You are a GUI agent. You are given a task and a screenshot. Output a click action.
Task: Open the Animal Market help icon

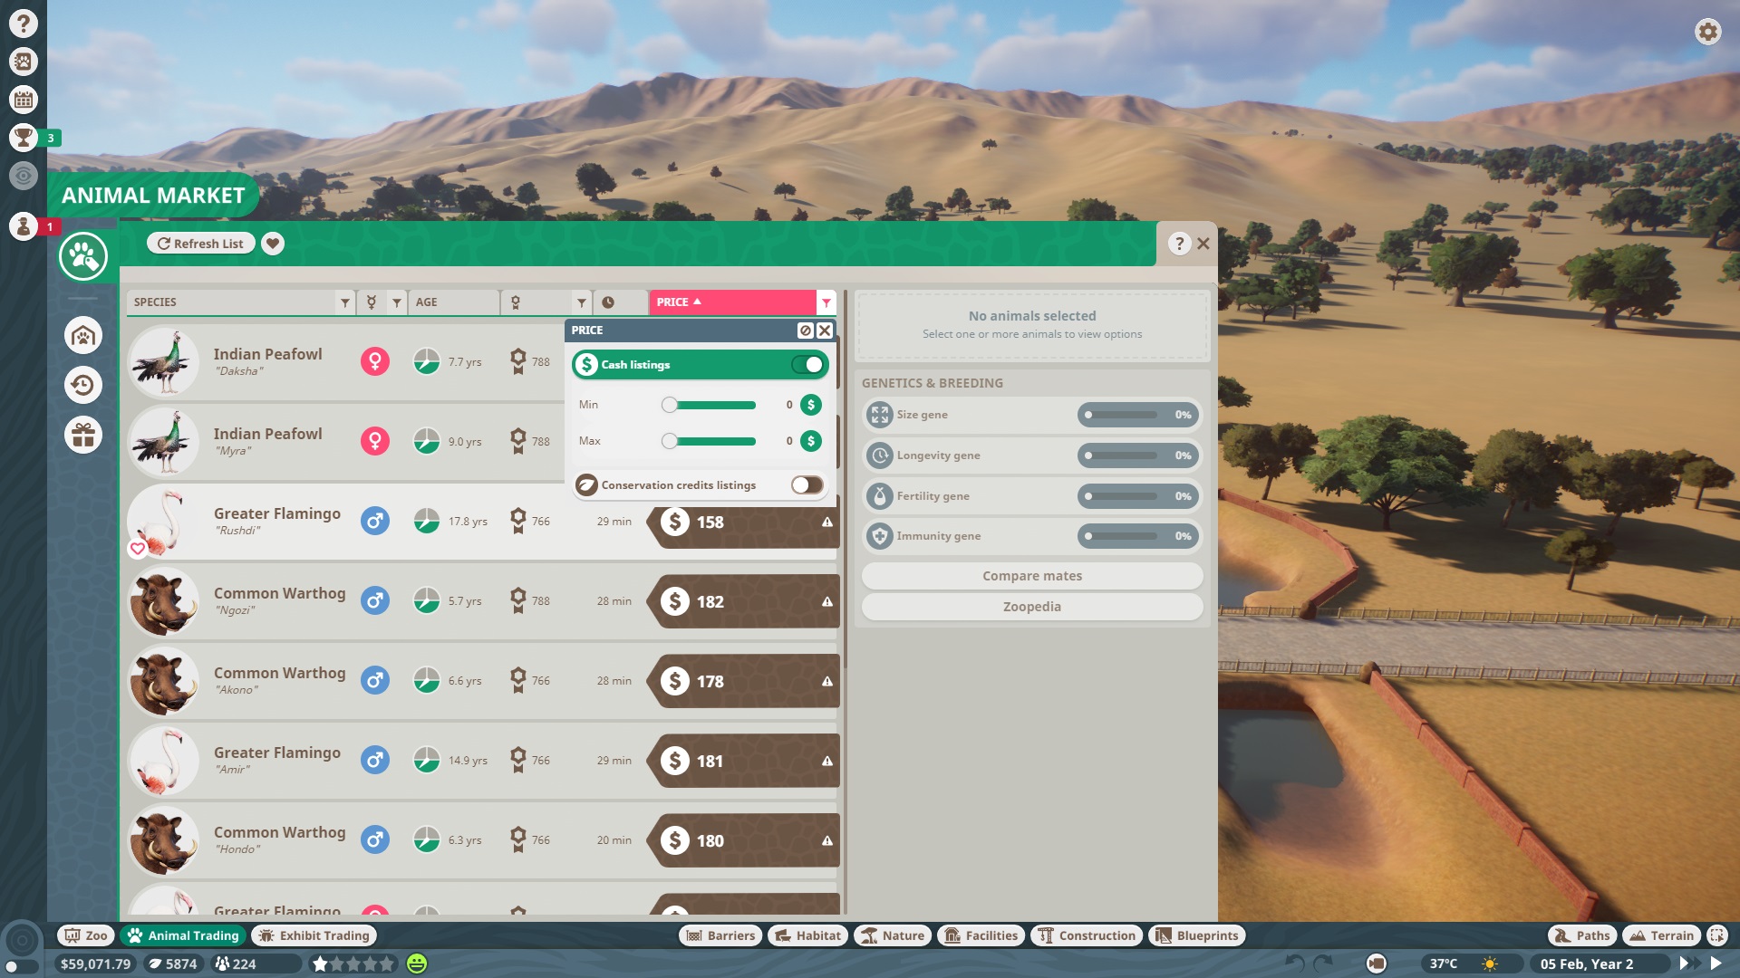[x=1178, y=244]
